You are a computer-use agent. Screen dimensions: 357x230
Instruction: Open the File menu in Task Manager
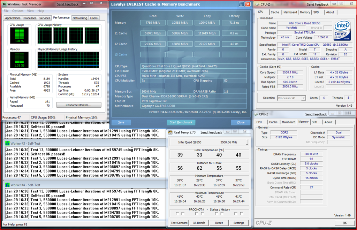click(x=6, y=11)
